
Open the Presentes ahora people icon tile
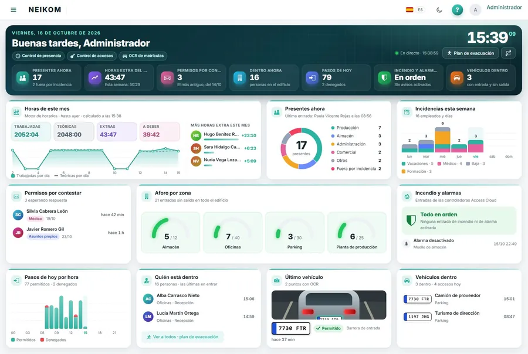pyautogui.click(x=22, y=78)
